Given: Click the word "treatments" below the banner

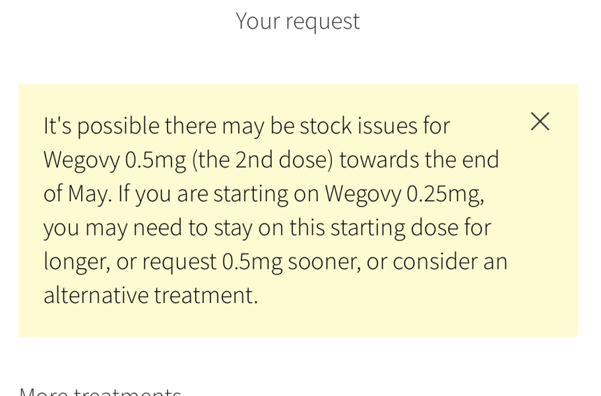Looking at the screenshot, I should [127, 391].
